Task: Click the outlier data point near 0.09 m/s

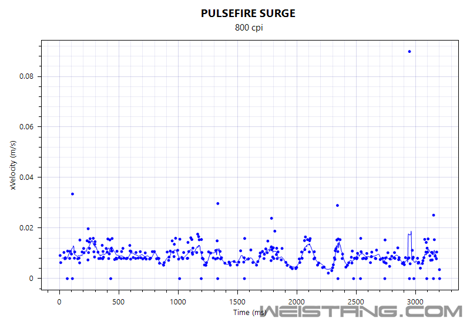Action: (409, 52)
